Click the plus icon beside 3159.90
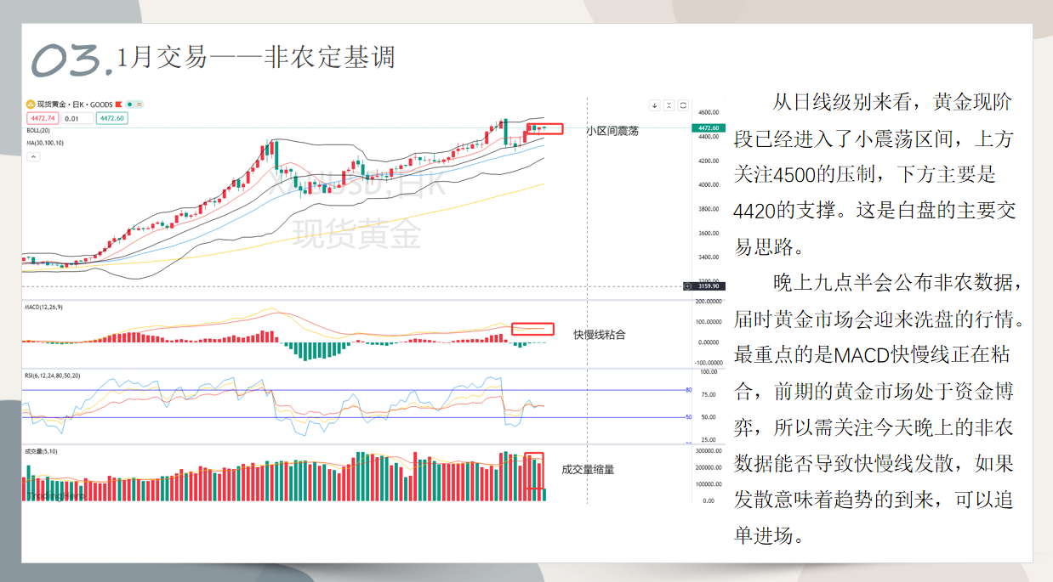This screenshot has width=1053, height=582. coord(688,286)
